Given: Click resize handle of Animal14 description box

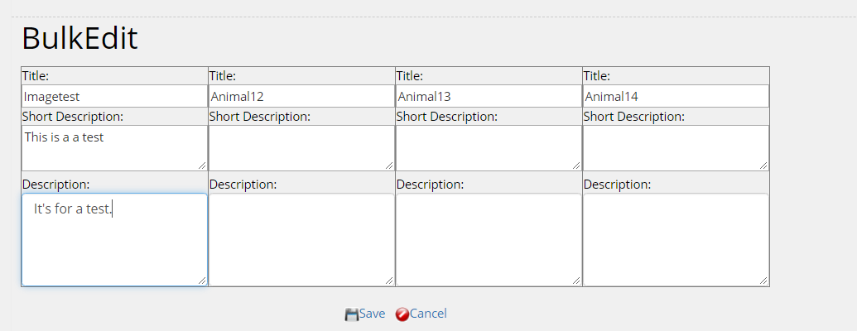Looking at the screenshot, I should coord(763,281).
